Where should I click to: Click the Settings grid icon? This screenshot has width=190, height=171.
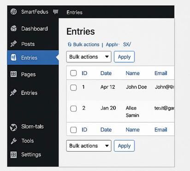point(13,154)
